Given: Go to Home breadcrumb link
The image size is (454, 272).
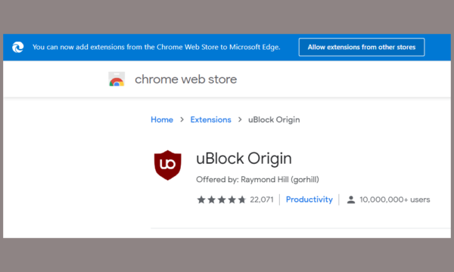Looking at the screenshot, I should 162,119.
